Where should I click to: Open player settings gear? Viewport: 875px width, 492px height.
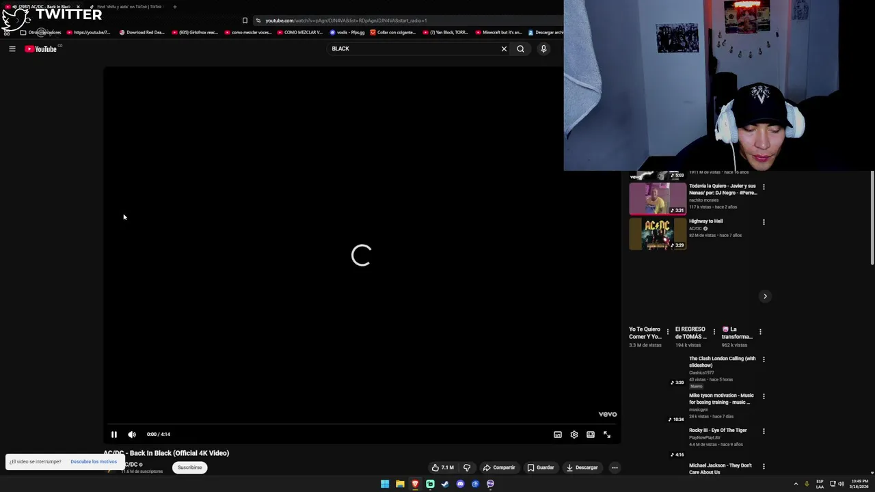pos(574,435)
